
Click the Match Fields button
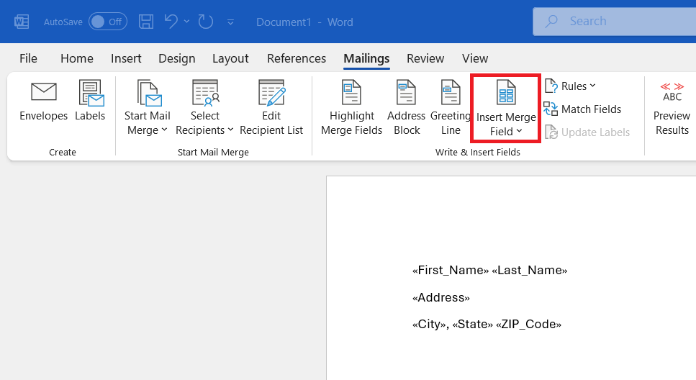pyautogui.click(x=582, y=109)
